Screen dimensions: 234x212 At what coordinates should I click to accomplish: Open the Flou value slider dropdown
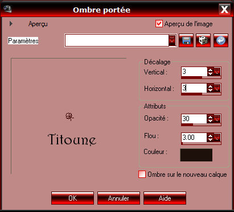[217, 138]
